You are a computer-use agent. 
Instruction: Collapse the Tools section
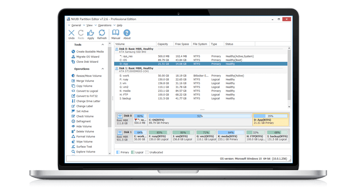pos(103,44)
